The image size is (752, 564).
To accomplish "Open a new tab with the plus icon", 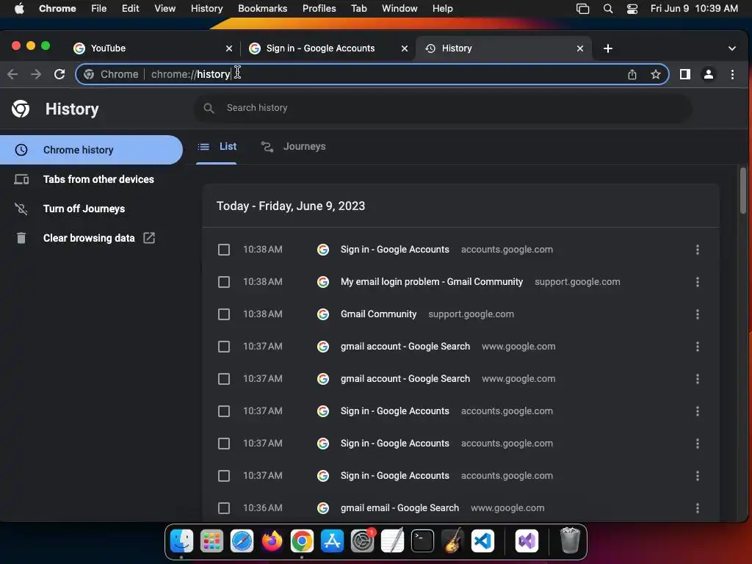I will click(x=607, y=48).
